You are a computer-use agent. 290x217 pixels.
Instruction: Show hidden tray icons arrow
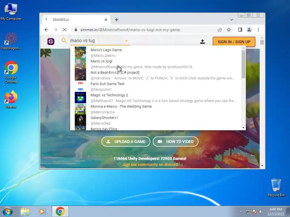[241, 212]
